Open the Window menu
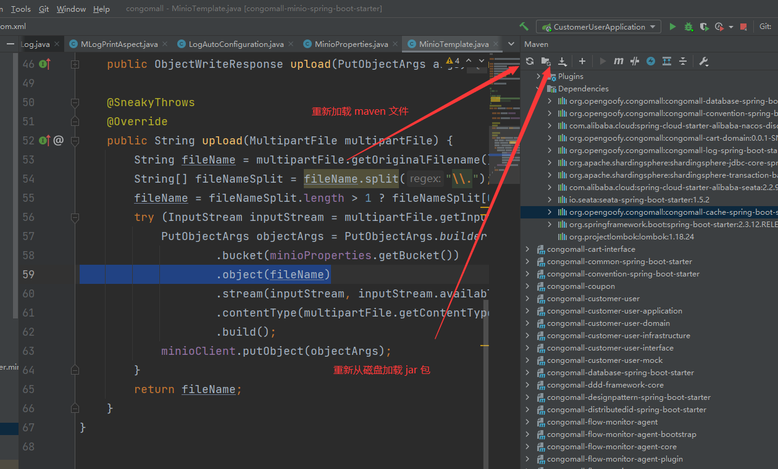Image resolution: width=778 pixels, height=469 pixels. coord(71,9)
